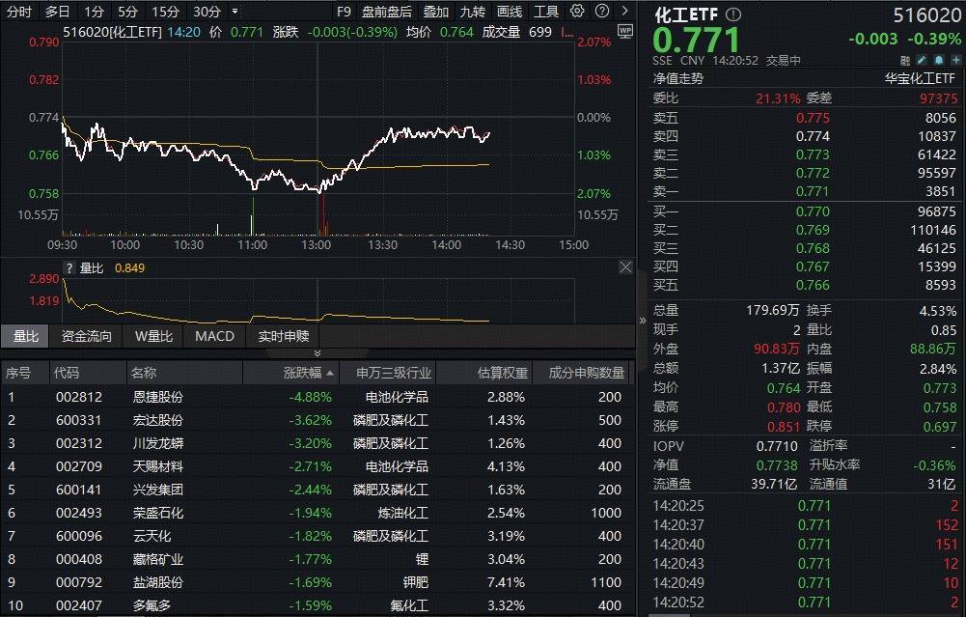Click the help question mark icon in toolbar
The height and width of the screenshot is (617, 966).
600,12
